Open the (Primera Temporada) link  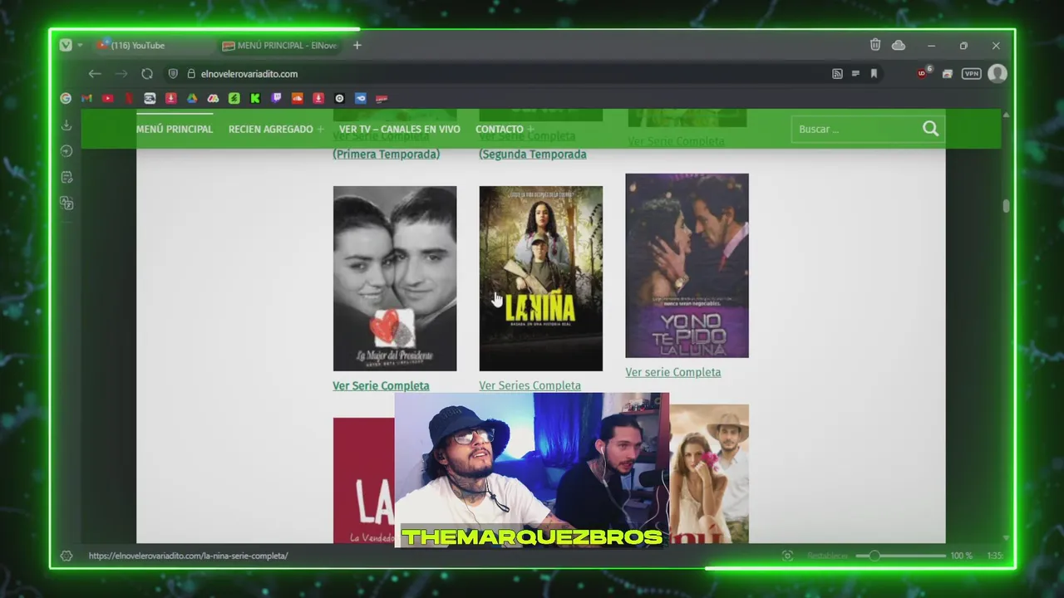pyautogui.click(x=387, y=154)
